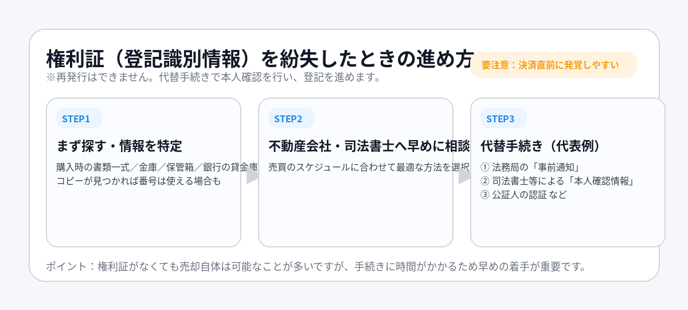Click the arrow between STEP2 and STEP3

(x=464, y=176)
